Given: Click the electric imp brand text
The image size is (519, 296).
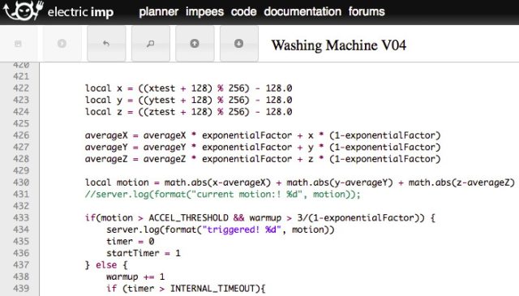Looking at the screenshot, I should coord(80,13).
